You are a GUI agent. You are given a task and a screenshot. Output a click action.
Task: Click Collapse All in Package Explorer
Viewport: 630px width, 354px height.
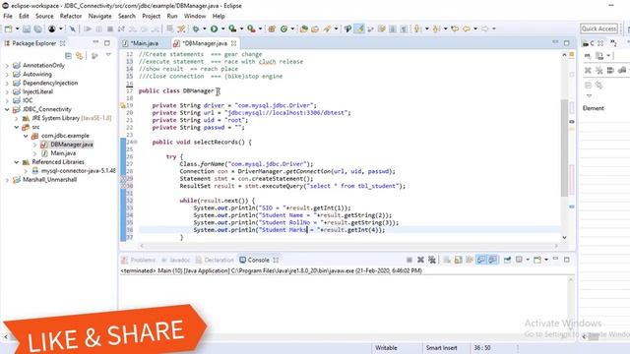[x=68, y=56]
